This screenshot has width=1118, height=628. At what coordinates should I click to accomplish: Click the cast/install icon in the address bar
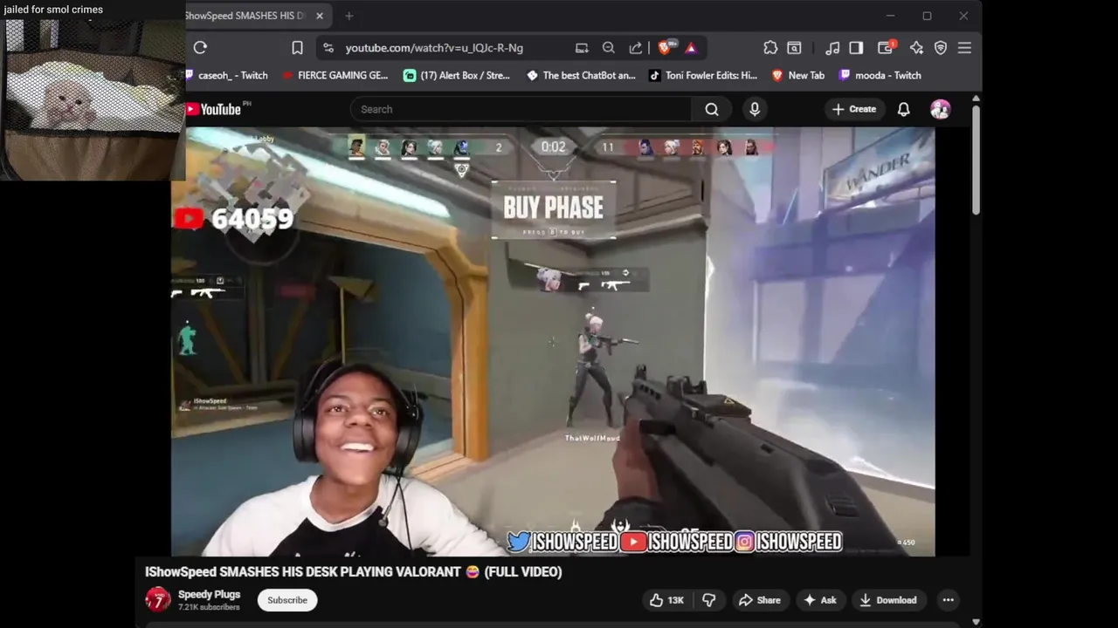582,48
